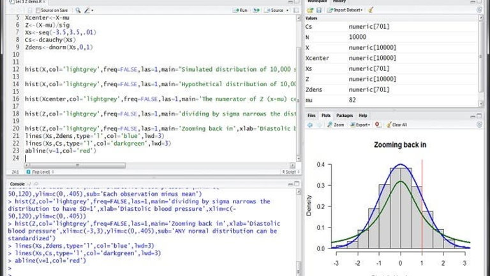Click Clear All in Plots pane
Screen dimensions: 490x276
coord(397,125)
